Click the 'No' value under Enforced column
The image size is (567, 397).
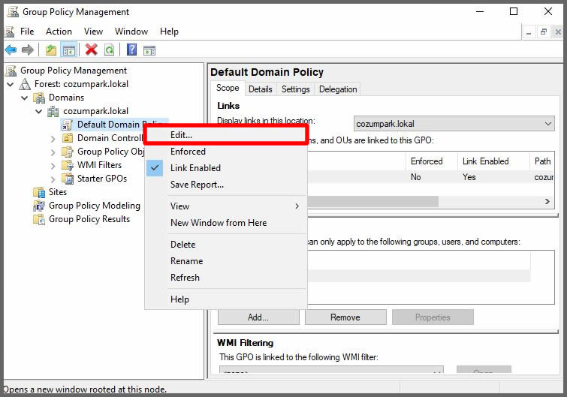point(416,177)
